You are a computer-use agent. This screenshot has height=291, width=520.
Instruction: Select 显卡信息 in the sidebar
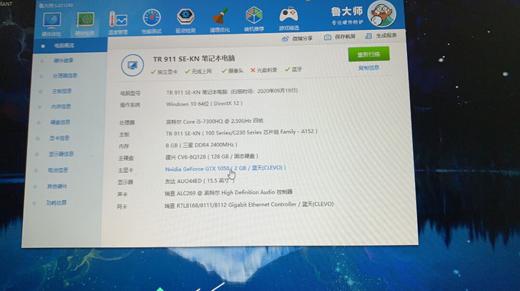(59, 138)
